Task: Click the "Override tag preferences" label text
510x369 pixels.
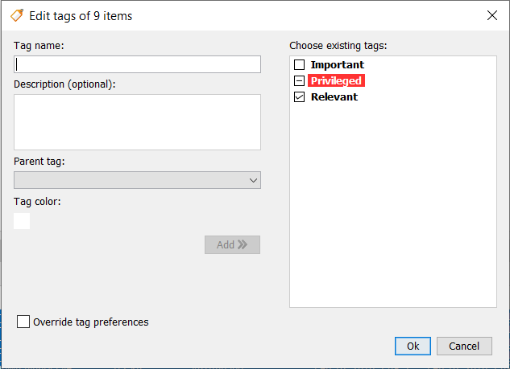Action: [90, 322]
